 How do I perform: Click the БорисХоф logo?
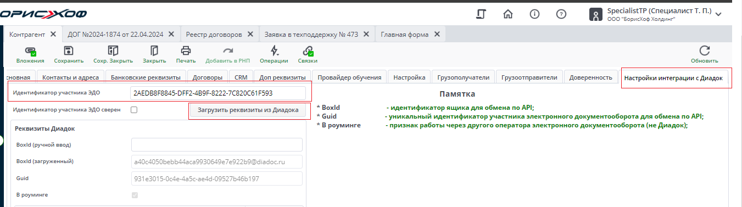click(43, 14)
